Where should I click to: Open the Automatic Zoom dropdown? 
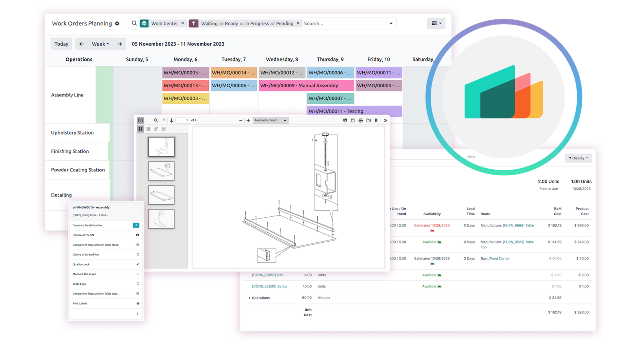270,120
